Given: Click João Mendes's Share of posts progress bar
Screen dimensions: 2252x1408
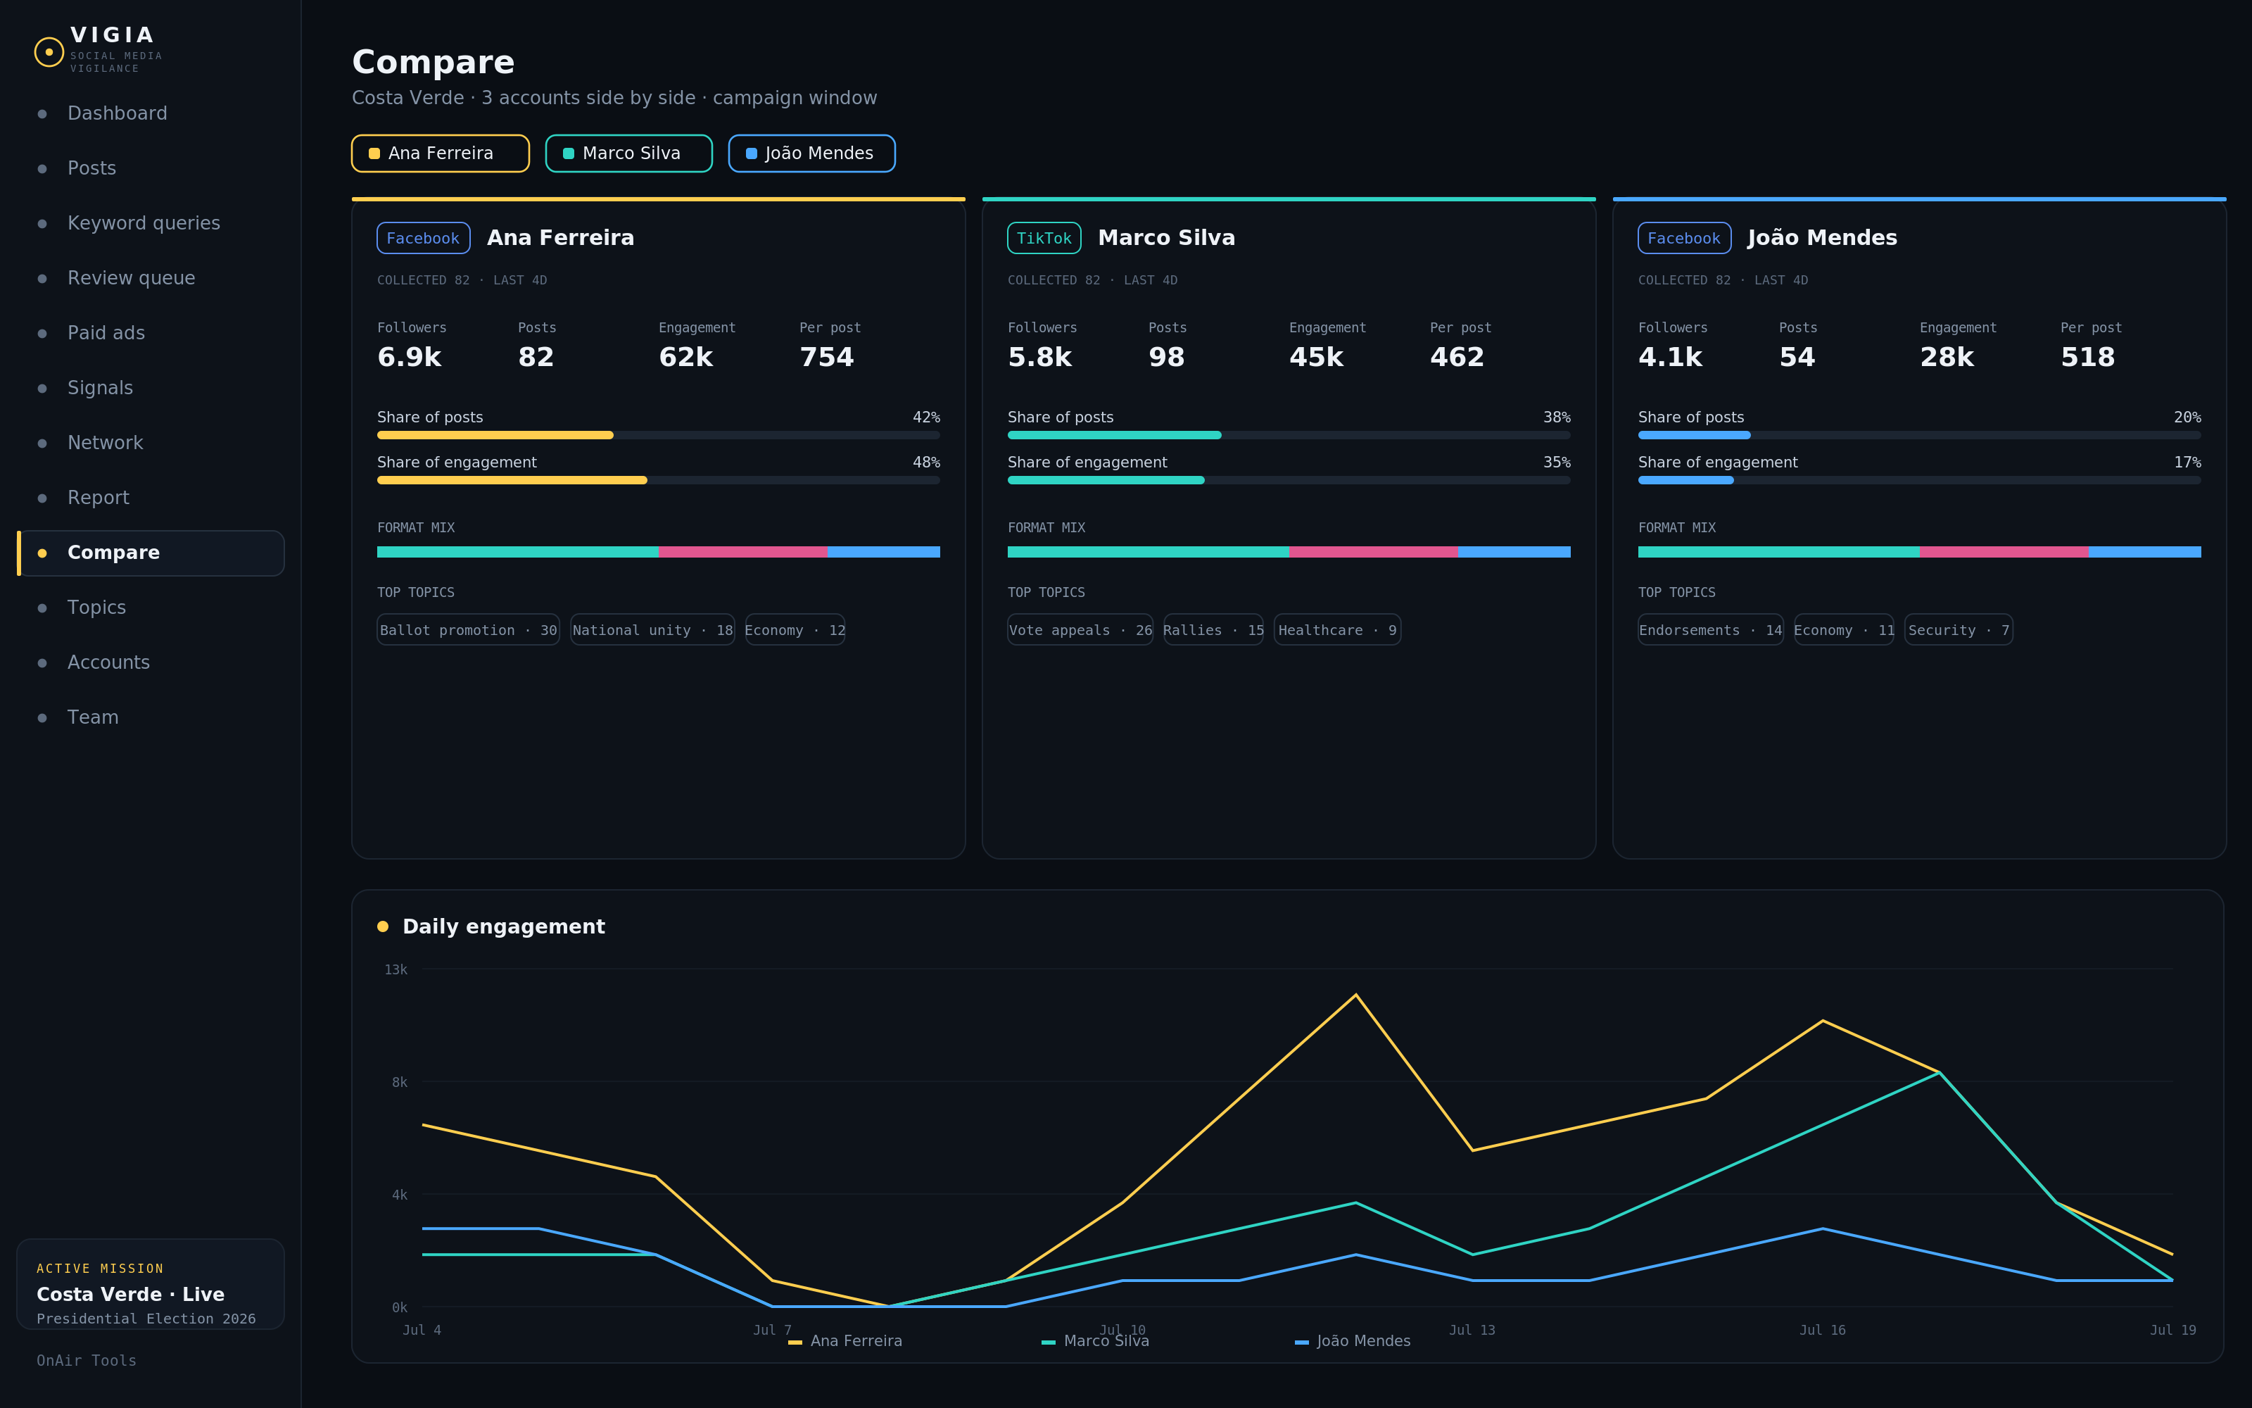Looking at the screenshot, I should (x=1920, y=435).
